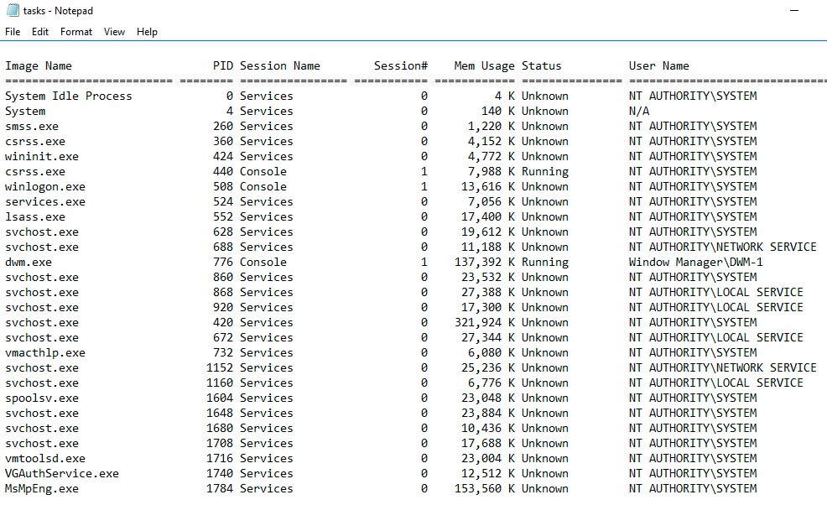The height and width of the screenshot is (505, 827).
Task: Open the Edit menu
Action: pyautogui.click(x=40, y=32)
